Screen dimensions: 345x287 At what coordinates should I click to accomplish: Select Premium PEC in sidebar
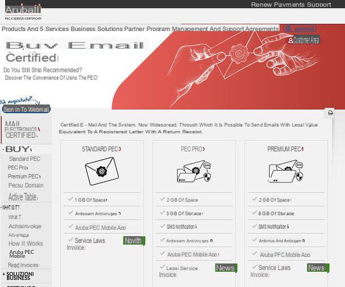pyautogui.click(x=24, y=176)
